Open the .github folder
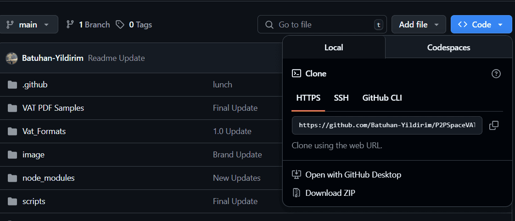 point(35,85)
